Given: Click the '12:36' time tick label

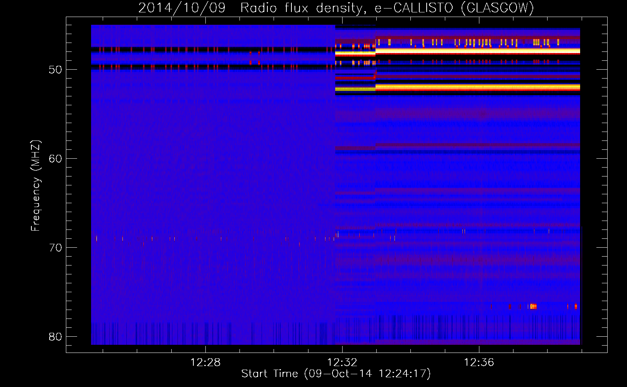Looking at the screenshot, I should [479, 362].
